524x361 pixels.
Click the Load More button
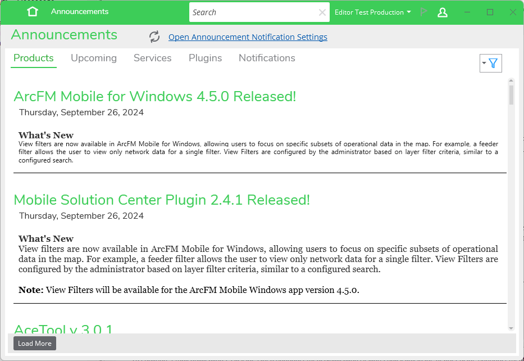(x=35, y=343)
